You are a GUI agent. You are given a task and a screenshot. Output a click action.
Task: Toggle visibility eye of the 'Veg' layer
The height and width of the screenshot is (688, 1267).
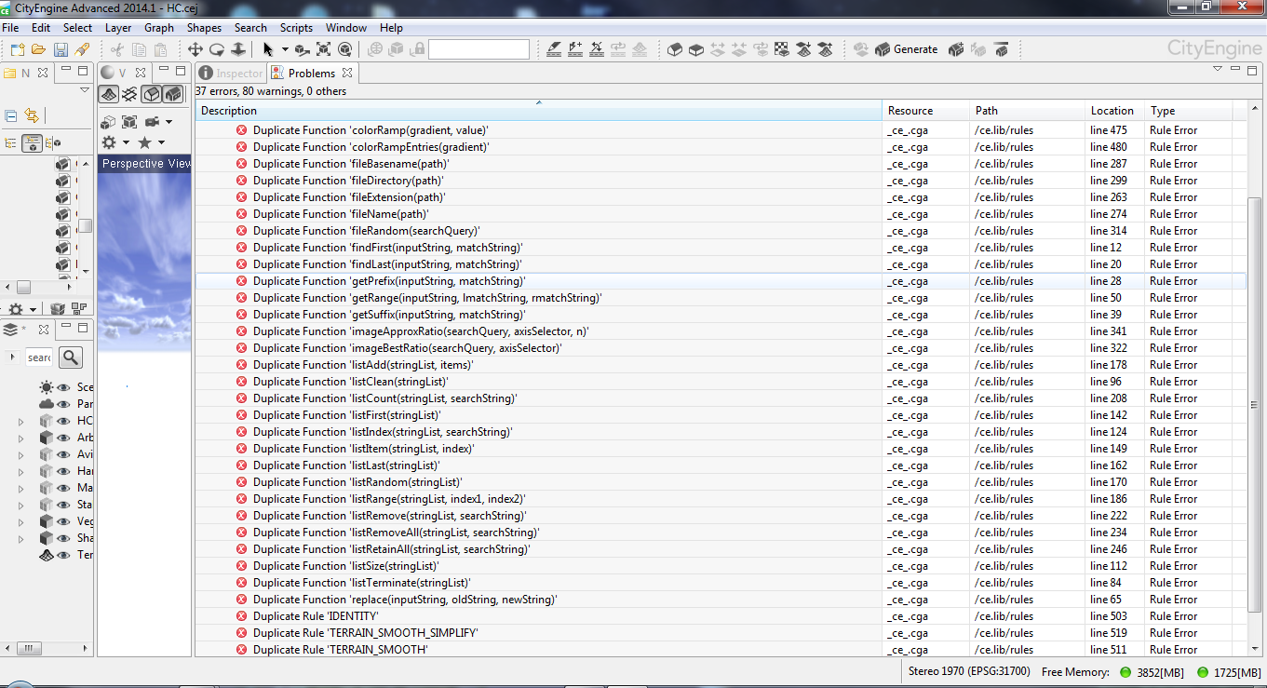64,521
